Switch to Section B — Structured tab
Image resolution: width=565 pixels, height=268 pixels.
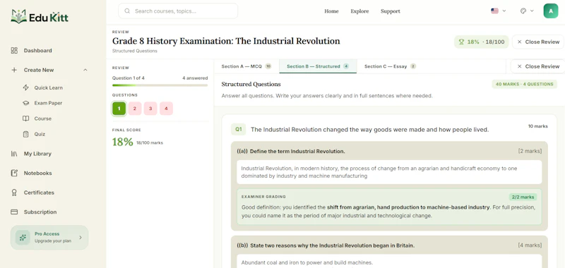[318, 66]
